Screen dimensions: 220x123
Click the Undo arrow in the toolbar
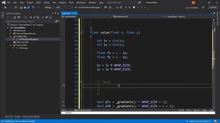[x=33, y=8]
